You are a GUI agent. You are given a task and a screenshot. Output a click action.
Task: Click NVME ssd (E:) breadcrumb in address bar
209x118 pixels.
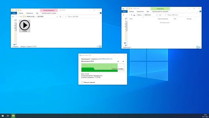31,17
